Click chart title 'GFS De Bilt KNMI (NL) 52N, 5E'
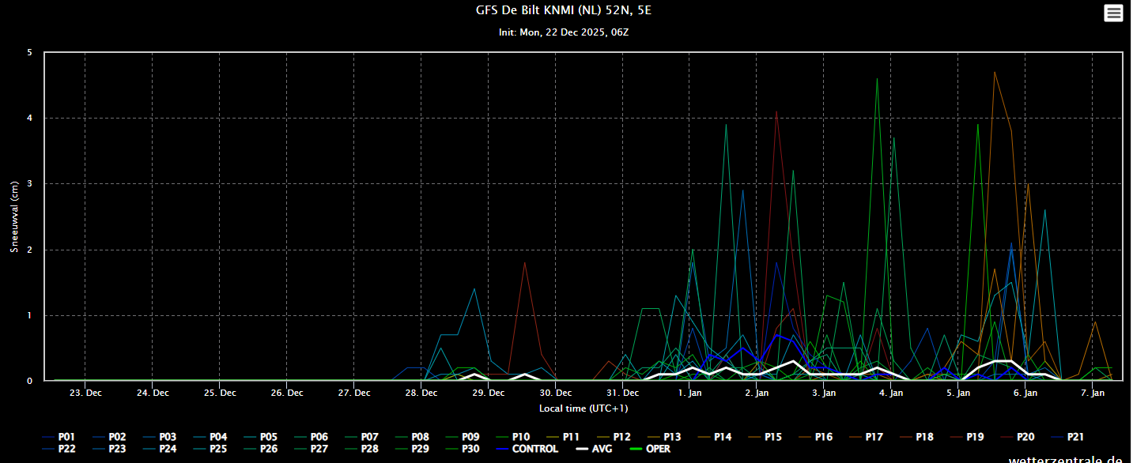This screenshot has height=463, width=1133. click(564, 10)
